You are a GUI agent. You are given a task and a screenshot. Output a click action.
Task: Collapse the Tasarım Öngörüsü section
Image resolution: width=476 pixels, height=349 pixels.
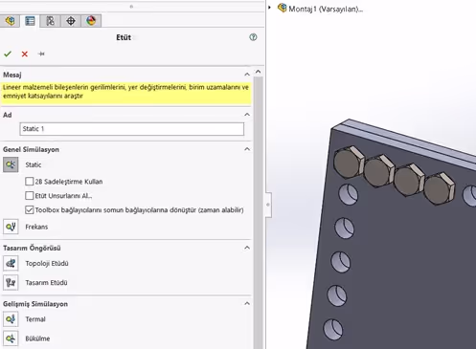[x=247, y=248]
